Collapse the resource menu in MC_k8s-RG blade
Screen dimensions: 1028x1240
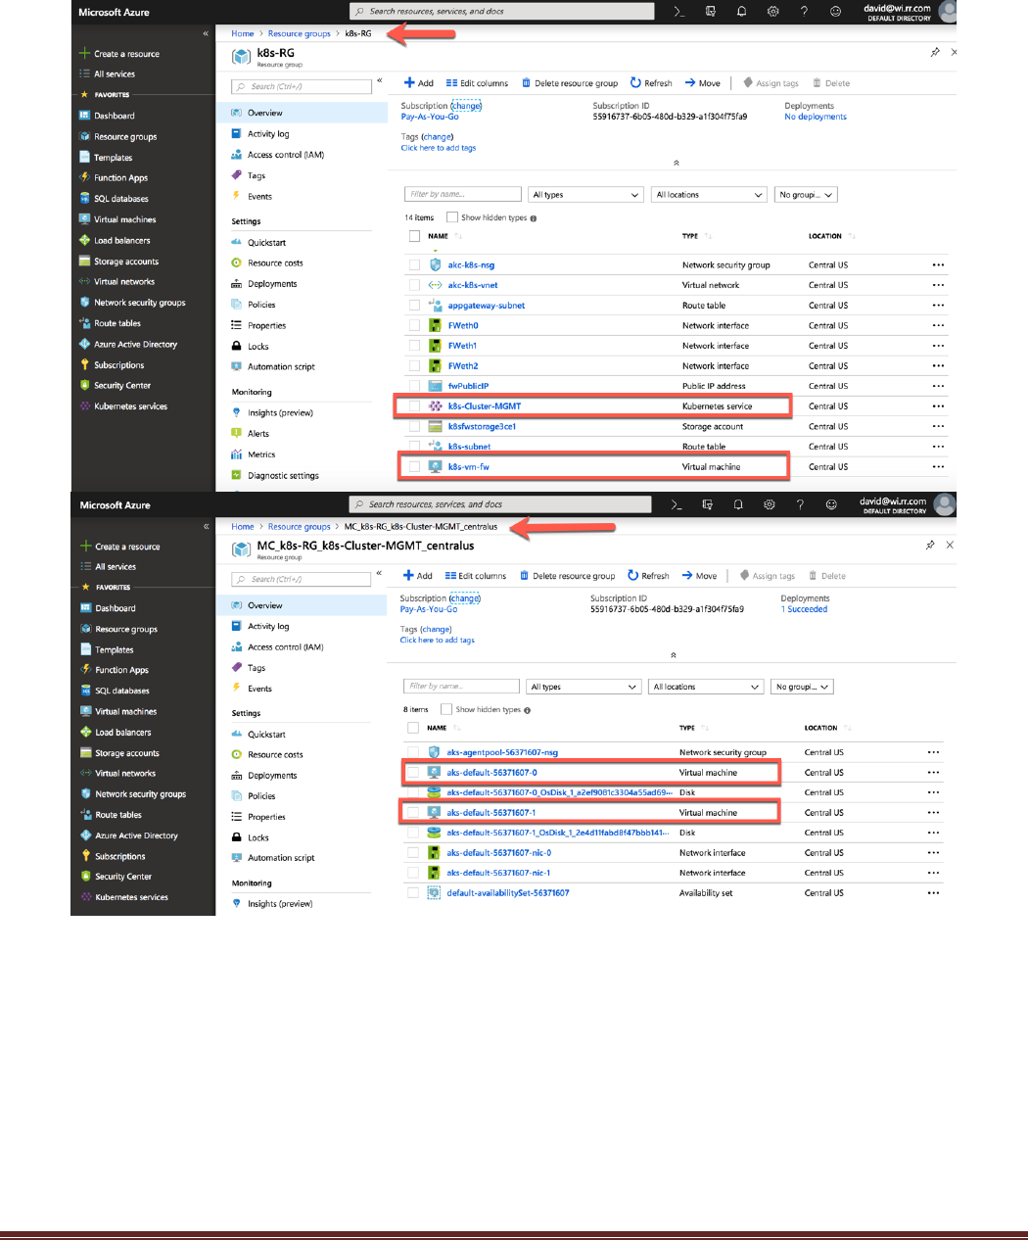coord(379,574)
